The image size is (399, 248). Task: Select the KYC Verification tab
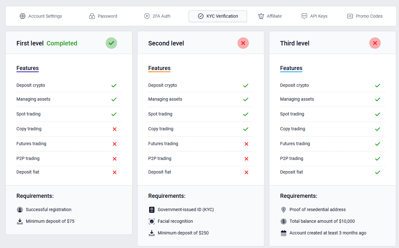pyautogui.click(x=218, y=16)
